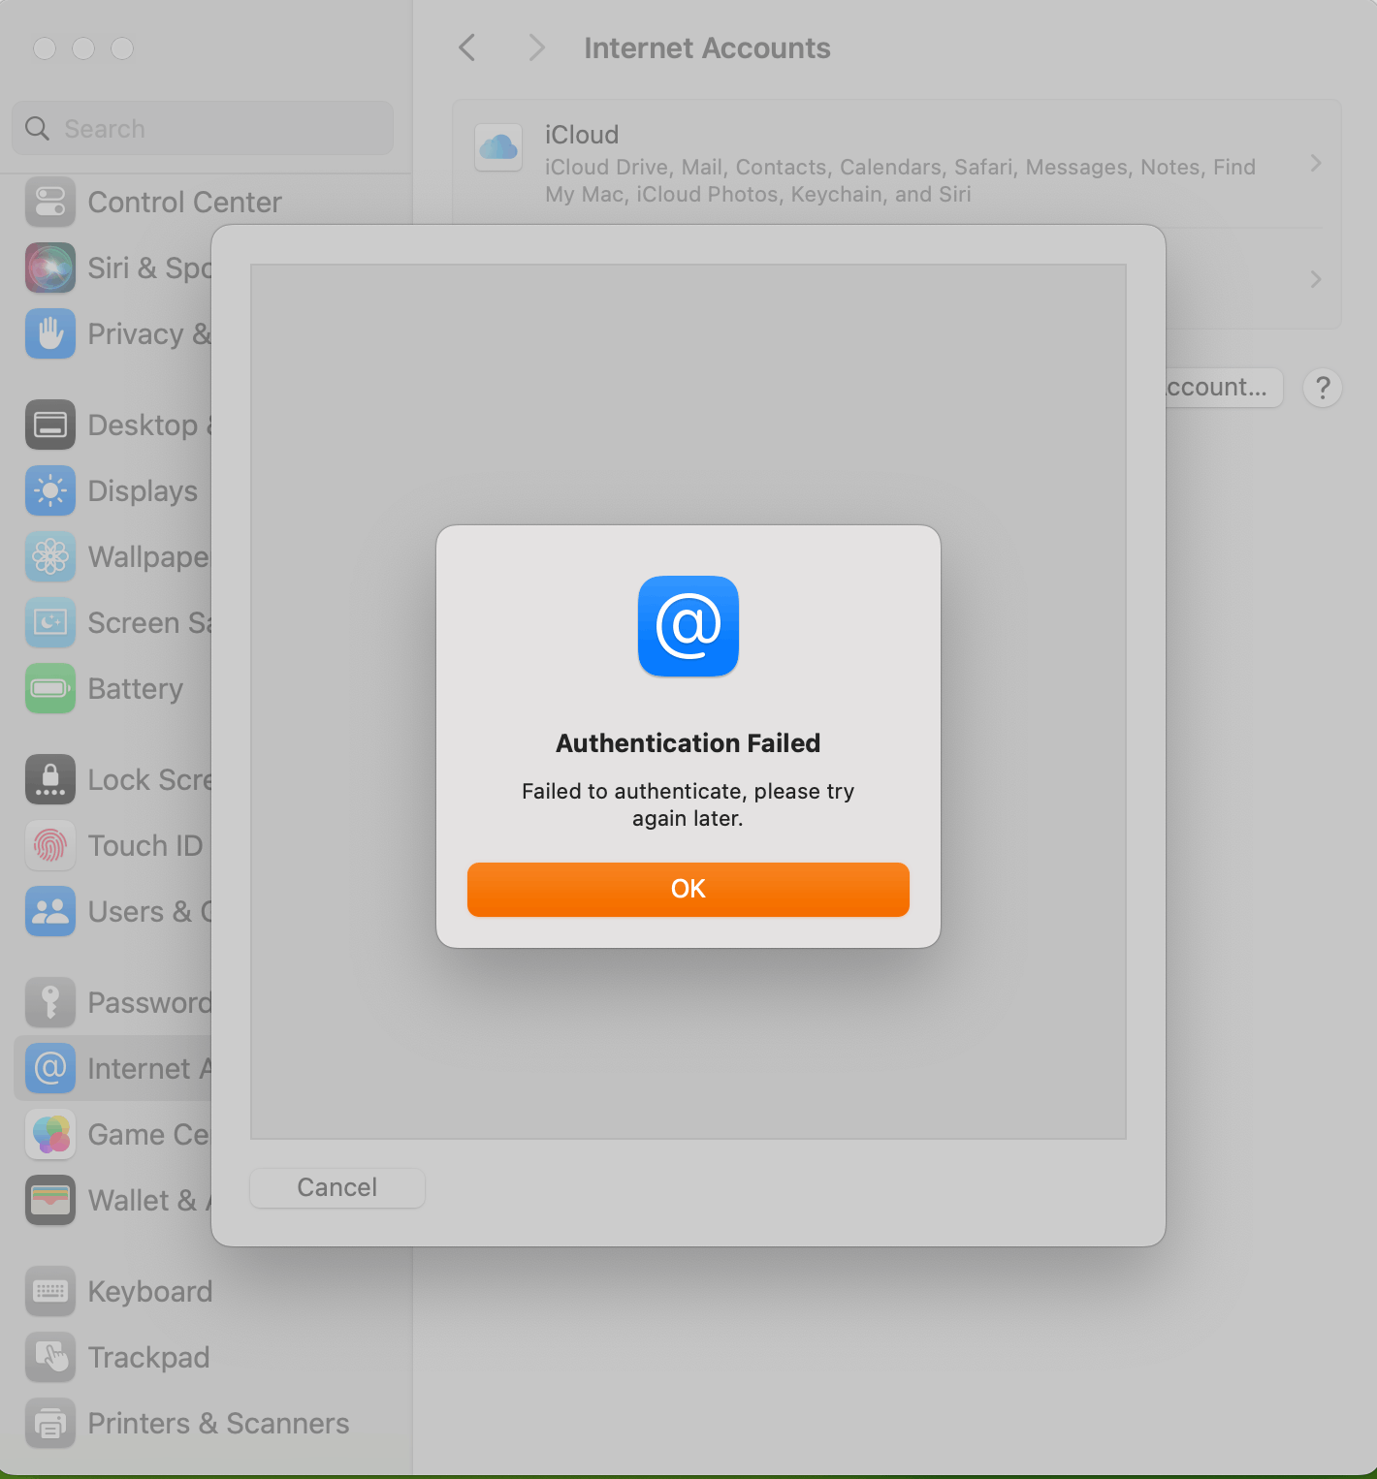Open the Keyboard icon in sidebar
This screenshot has width=1377, height=1479.
pyautogui.click(x=50, y=1291)
